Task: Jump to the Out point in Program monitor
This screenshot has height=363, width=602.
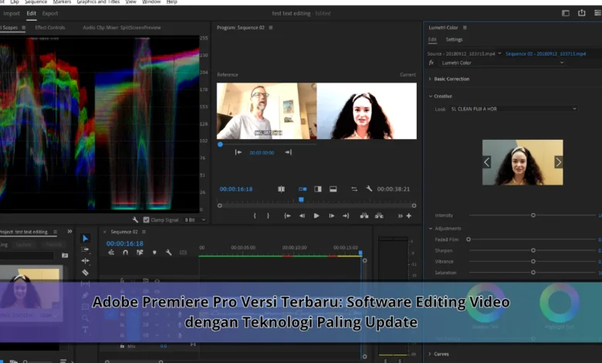Action: (346, 216)
